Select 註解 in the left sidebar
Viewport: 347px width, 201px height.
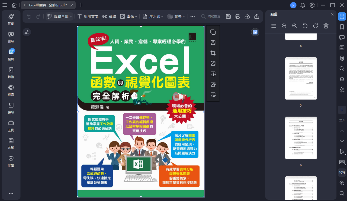click(11, 37)
